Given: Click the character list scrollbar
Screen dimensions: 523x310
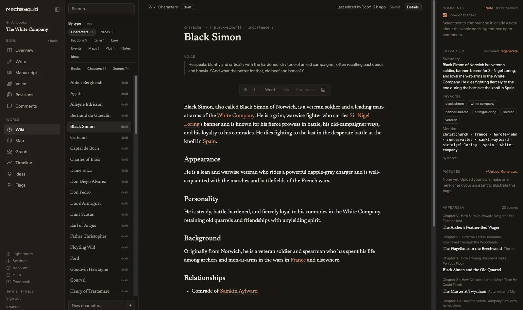Looking at the screenshot, I should pos(136,104).
